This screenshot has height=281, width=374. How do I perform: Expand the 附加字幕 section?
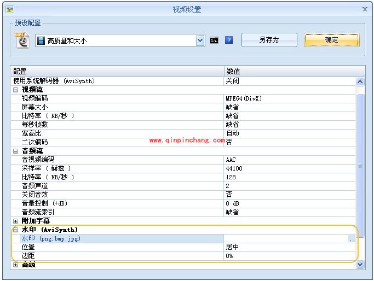pyautogui.click(x=15, y=221)
